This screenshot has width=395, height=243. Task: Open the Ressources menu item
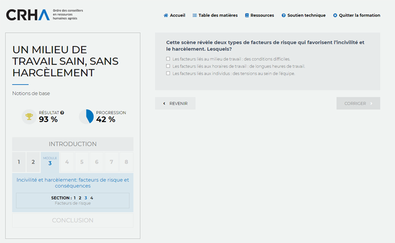[260, 15]
